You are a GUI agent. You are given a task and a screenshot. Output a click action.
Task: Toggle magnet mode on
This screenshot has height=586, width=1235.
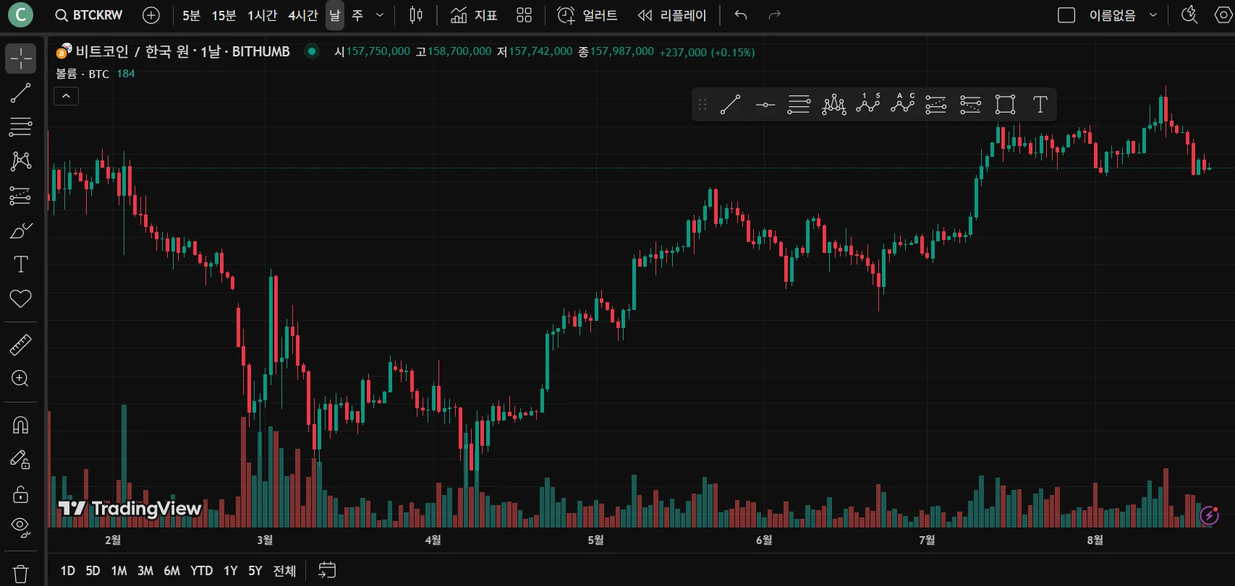tap(20, 425)
